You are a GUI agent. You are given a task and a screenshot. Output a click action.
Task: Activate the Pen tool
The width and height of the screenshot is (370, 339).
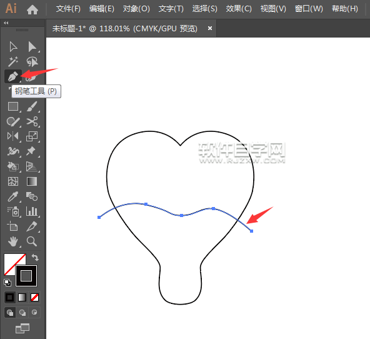13,76
